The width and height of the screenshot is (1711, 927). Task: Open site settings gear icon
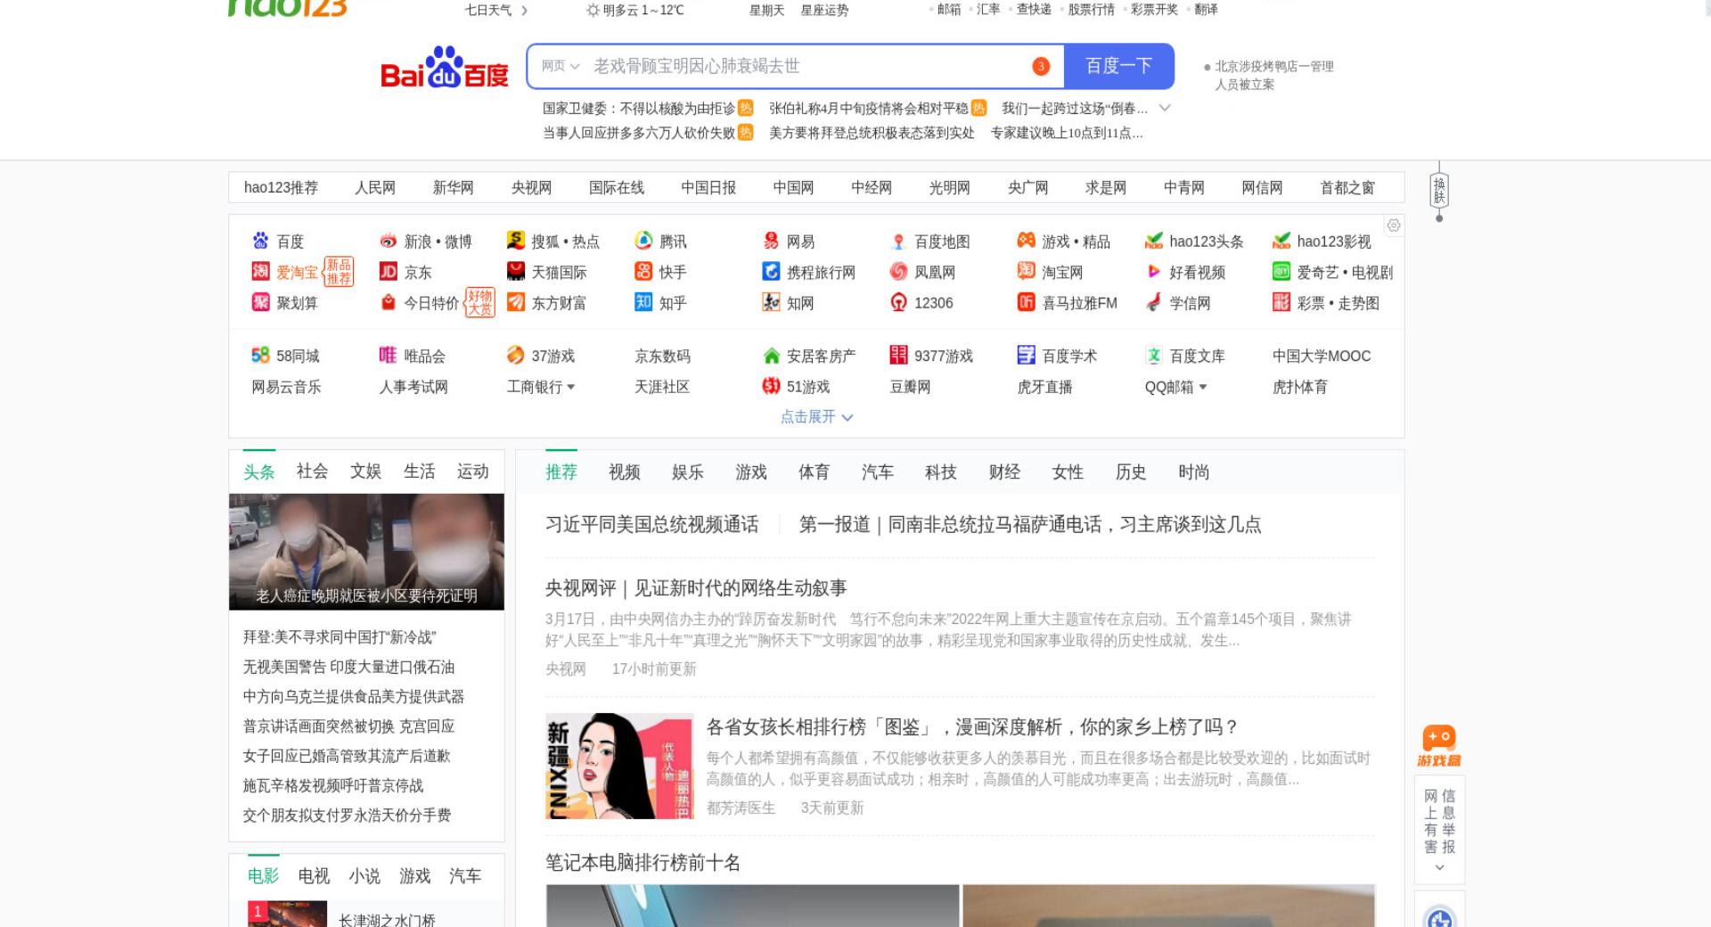[1394, 226]
